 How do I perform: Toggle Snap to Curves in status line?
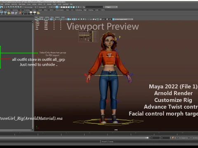click(11, 7)
